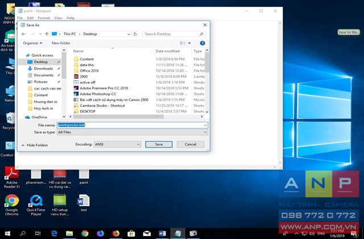
Task: Select the Office 2016 folder
Action: [x=89, y=71]
